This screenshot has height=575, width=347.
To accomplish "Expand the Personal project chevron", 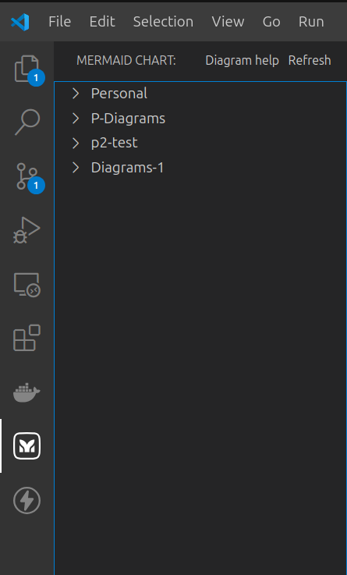I will [76, 94].
